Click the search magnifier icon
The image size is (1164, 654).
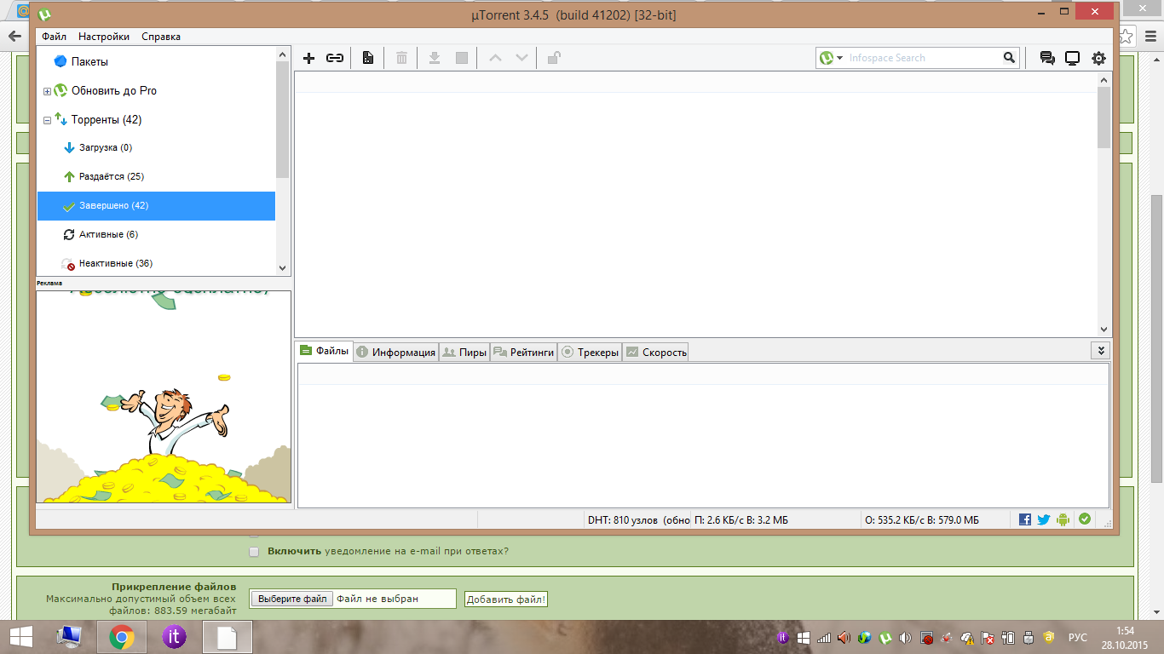click(1009, 58)
